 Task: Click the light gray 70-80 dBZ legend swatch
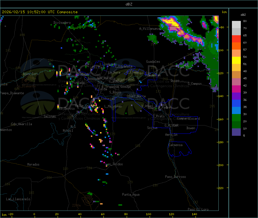236,25
